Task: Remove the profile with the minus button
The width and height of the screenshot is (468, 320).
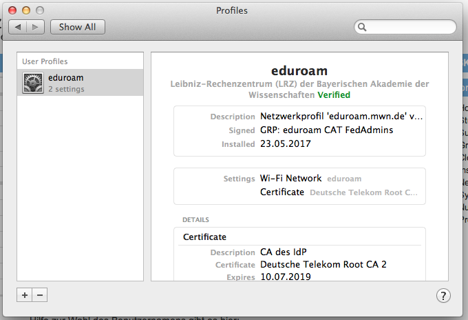Action: [x=39, y=295]
